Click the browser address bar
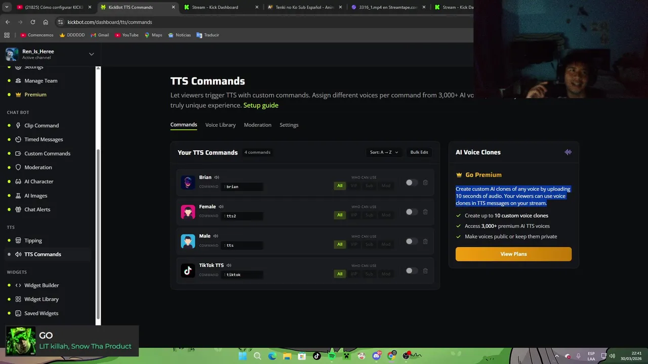 [263, 22]
